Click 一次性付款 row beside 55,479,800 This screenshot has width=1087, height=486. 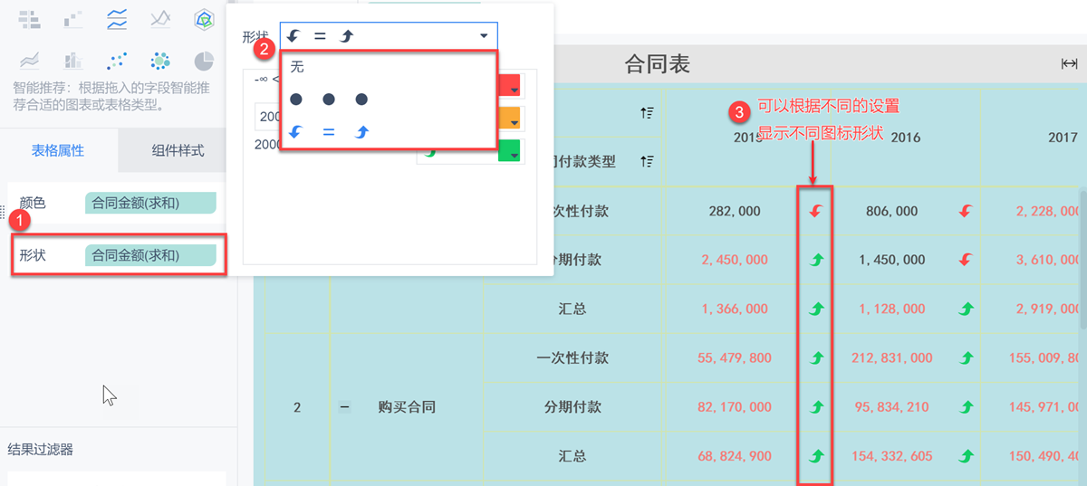coord(572,357)
